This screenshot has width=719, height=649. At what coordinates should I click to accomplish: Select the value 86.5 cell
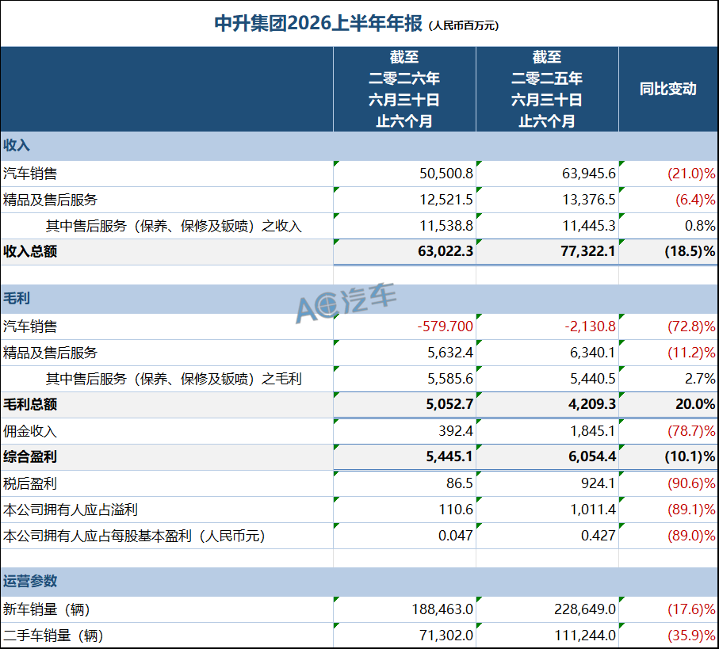point(404,483)
